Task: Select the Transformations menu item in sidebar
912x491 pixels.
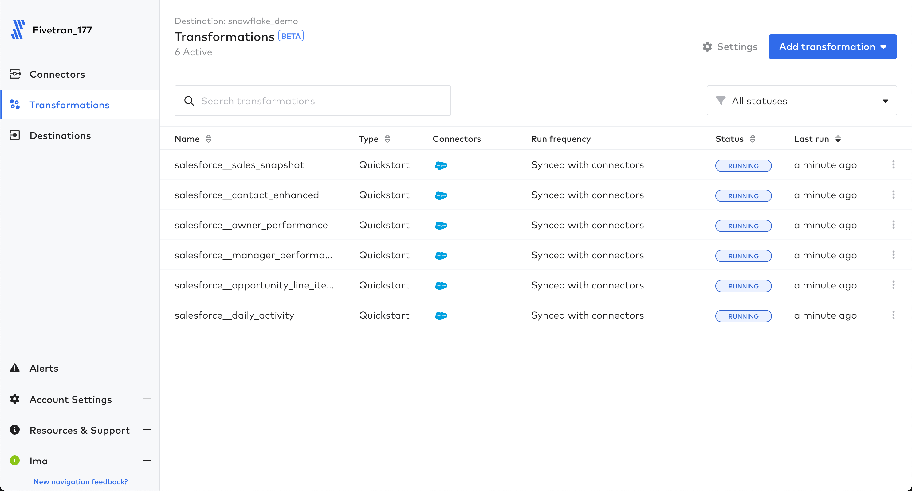Action: (69, 105)
